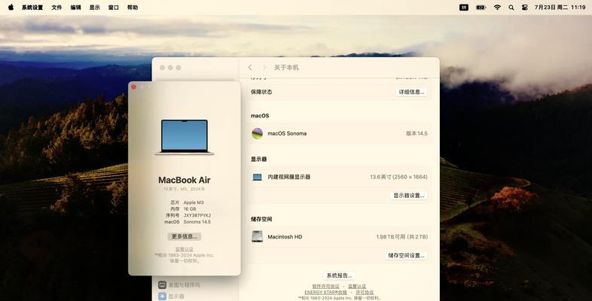This screenshot has width=592, height=301.
Task: Click the MacBook Air heading text
Action: coord(185,180)
